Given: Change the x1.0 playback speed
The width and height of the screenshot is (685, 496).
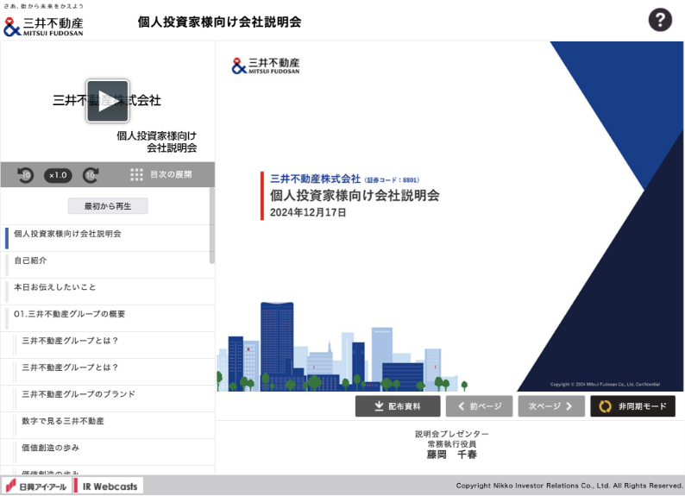Looking at the screenshot, I should (x=58, y=175).
